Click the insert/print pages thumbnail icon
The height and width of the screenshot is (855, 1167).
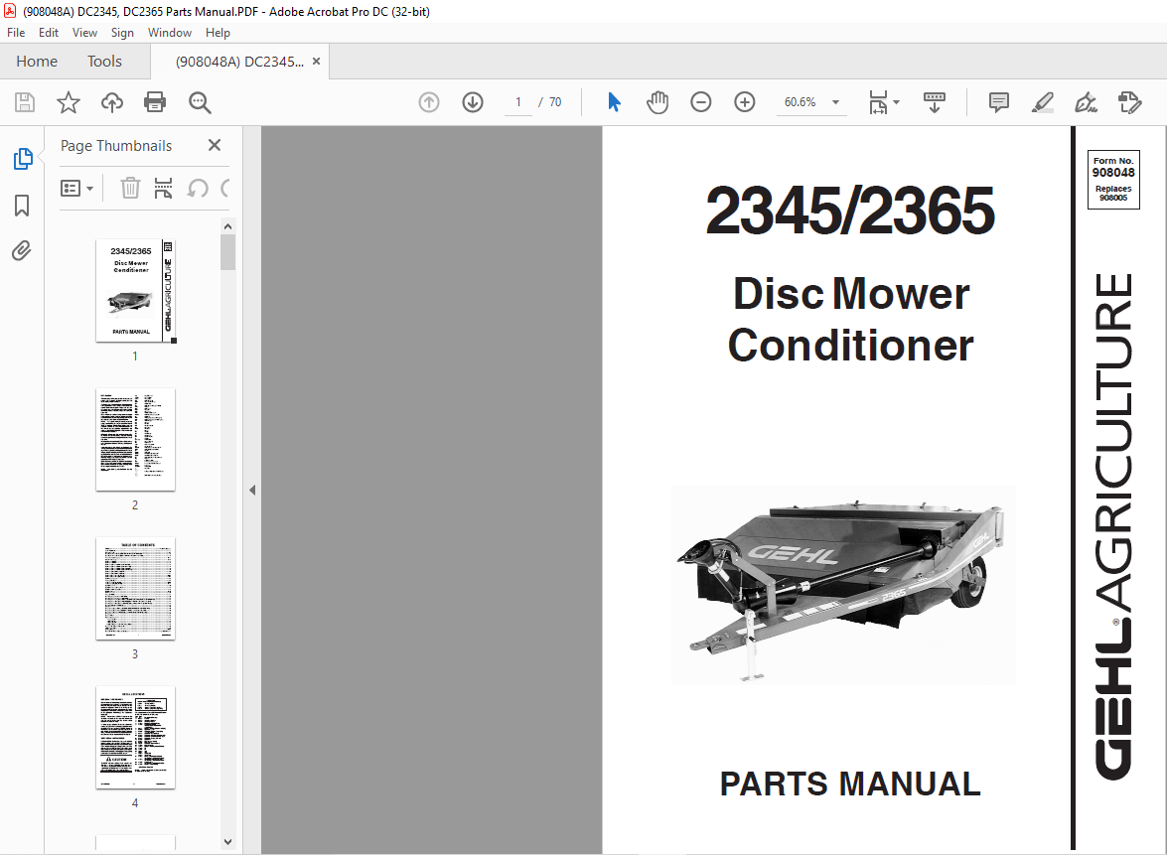click(x=163, y=189)
